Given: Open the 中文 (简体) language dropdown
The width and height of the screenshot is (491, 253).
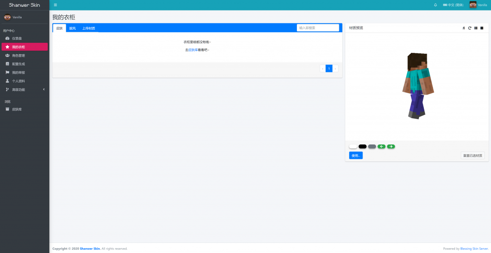Looking at the screenshot, I should coord(453,5).
